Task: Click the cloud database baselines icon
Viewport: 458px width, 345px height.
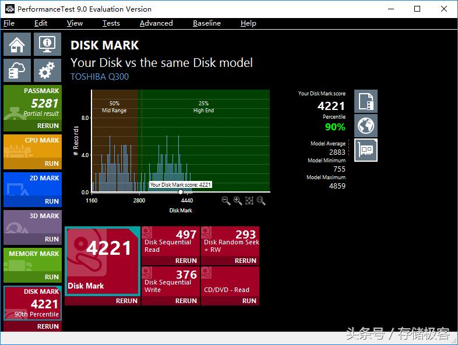Action: (x=17, y=70)
